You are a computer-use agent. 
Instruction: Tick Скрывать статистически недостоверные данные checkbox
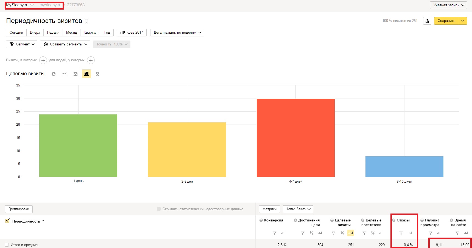159,209
